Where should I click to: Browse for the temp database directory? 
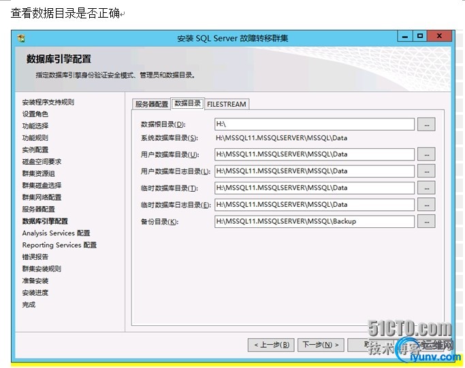point(426,188)
